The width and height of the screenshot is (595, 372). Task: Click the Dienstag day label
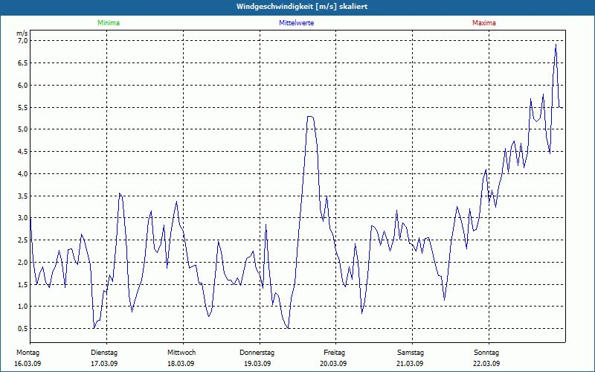[x=104, y=353]
